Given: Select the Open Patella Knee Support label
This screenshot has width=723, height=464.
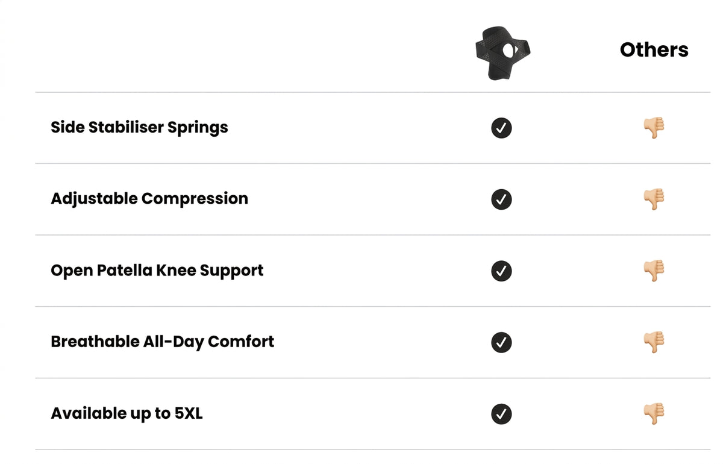Looking at the screenshot, I should (157, 271).
